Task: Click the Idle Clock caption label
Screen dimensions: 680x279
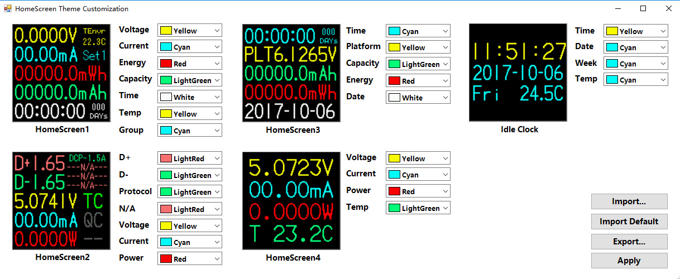Action: coord(520,129)
